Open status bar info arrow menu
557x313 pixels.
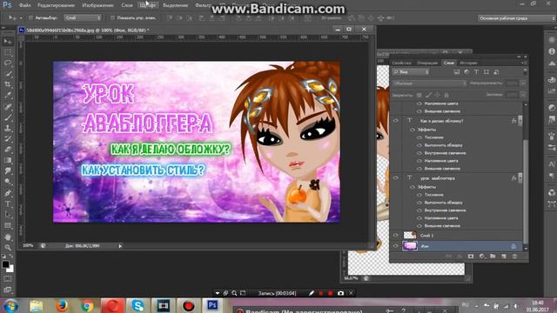(x=120, y=246)
